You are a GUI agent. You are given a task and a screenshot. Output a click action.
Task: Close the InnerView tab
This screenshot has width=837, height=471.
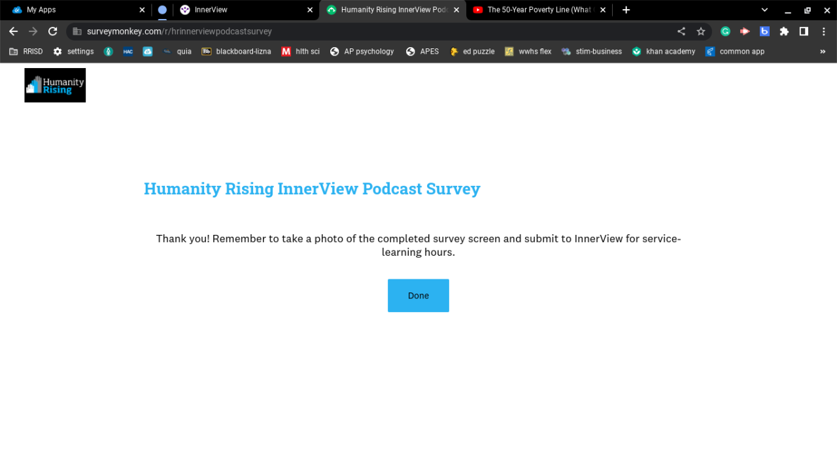pyautogui.click(x=310, y=10)
